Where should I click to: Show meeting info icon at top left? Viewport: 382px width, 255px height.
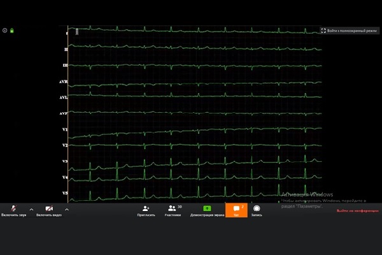point(4,31)
